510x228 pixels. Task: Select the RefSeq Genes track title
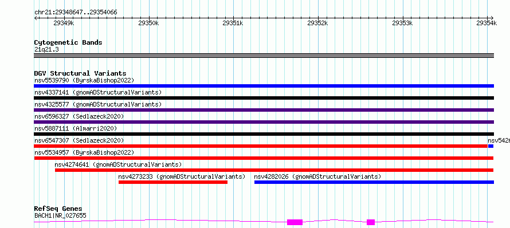(x=58, y=209)
